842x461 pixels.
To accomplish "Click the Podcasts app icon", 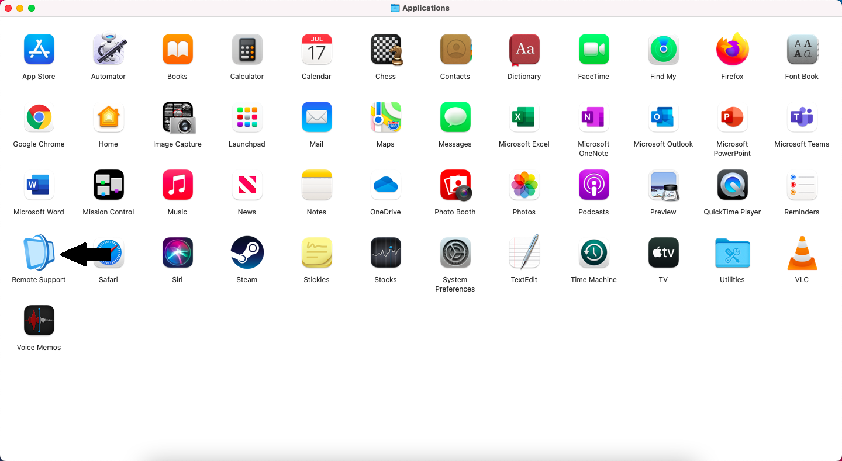I will pyautogui.click(x=593, y=185).
